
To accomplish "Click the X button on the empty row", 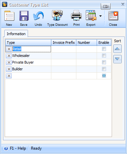I will coord(9,76).
